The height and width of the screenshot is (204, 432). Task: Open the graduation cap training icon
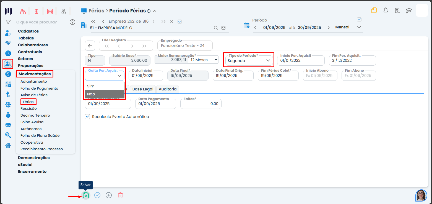[409, 10]
